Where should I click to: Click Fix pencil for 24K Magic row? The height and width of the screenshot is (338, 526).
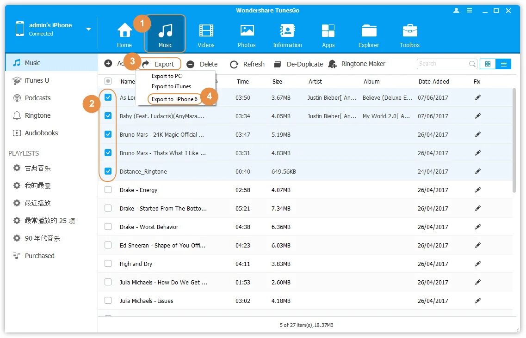(478, 134)
